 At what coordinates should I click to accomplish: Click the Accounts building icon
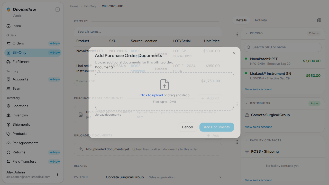point(8,79)
